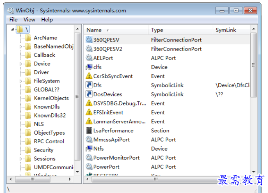Click ALPC Port type of MmcssApiPort

[163, 140]
